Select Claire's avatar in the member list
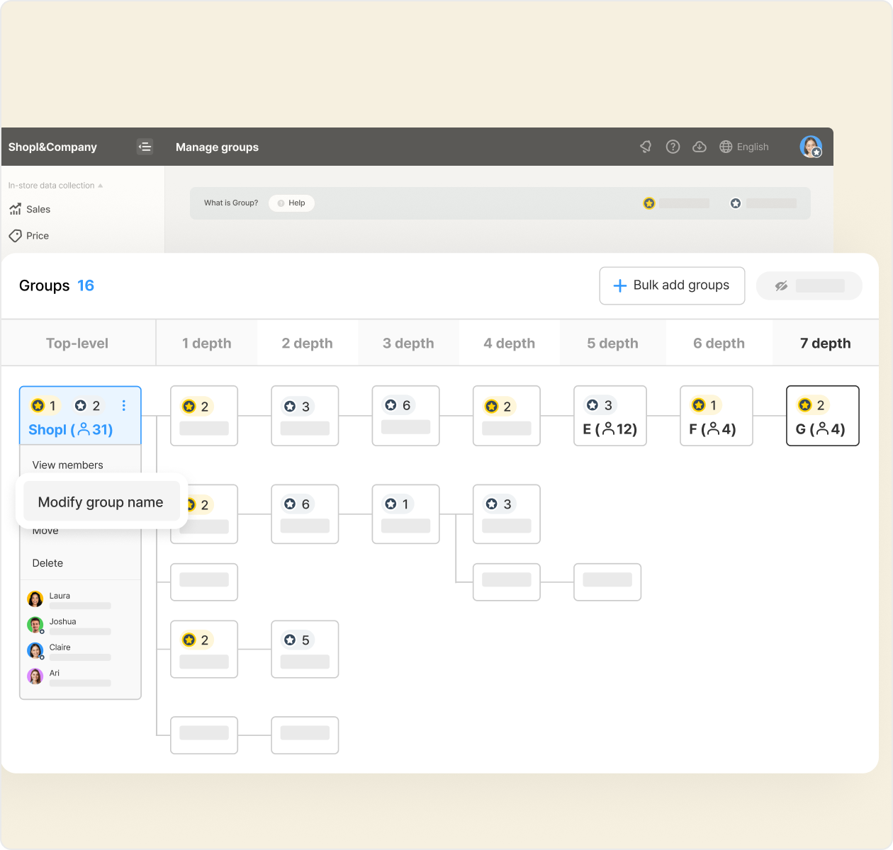The height and width of the screenshot is (850, 893). point(35,650)
